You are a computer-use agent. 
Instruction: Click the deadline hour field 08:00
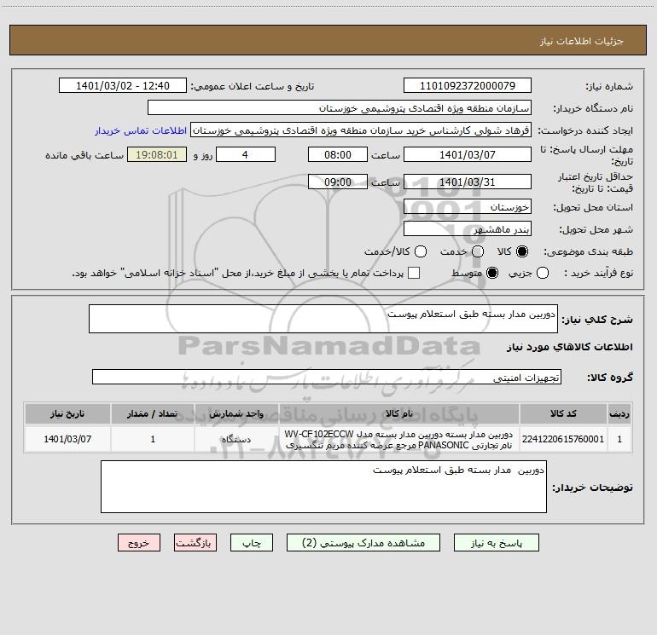click(338, 155)
